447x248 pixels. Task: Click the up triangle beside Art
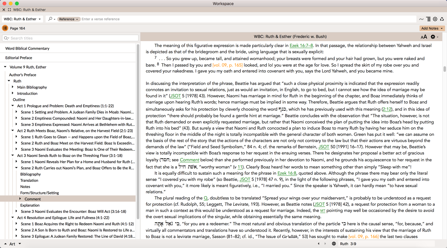tap(5, 244)
